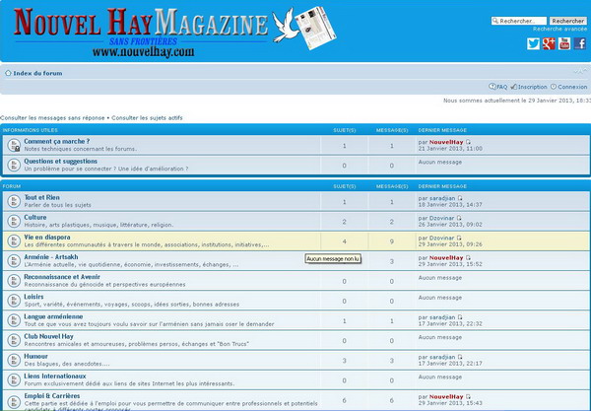The width and height of the screenshot is (591, 411).
Task: Open Emploi & Carrières forum
Action: pyautogui.click(x=52, y=396)
